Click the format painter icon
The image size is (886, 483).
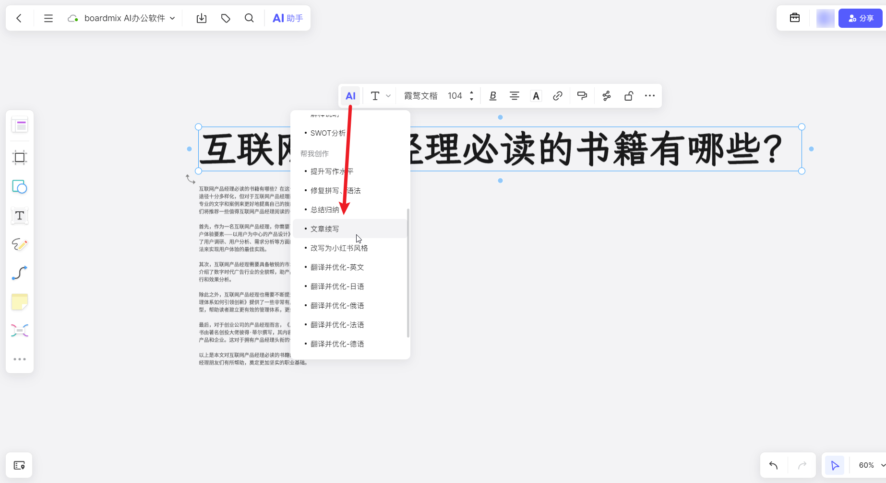[582, 96]
